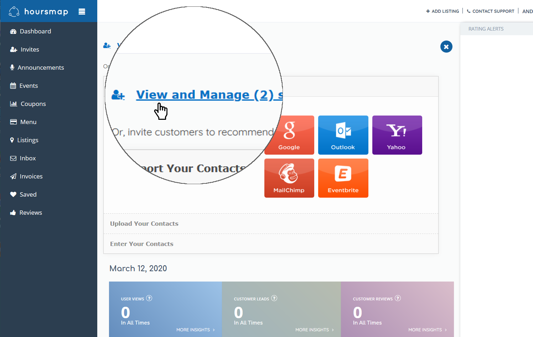Open More Insights for User Views
This screenshot has width=533, height=337.
click(196, 330)
